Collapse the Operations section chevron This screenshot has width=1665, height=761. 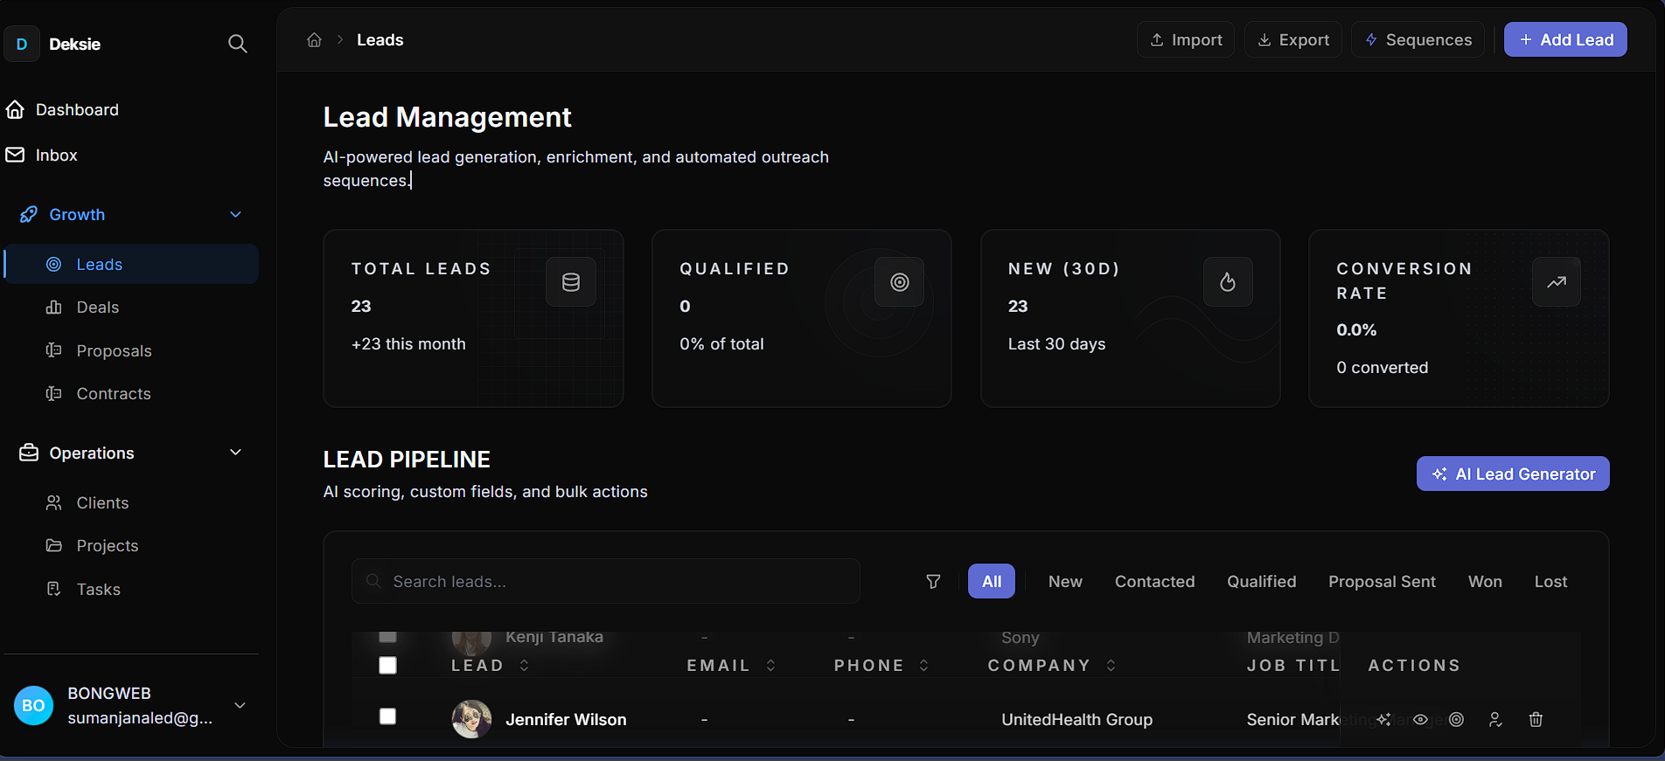(235, 453)
